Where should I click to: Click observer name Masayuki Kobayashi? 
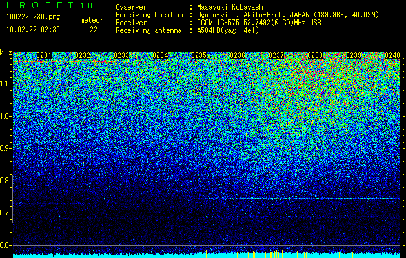click(x=231, y=7)
